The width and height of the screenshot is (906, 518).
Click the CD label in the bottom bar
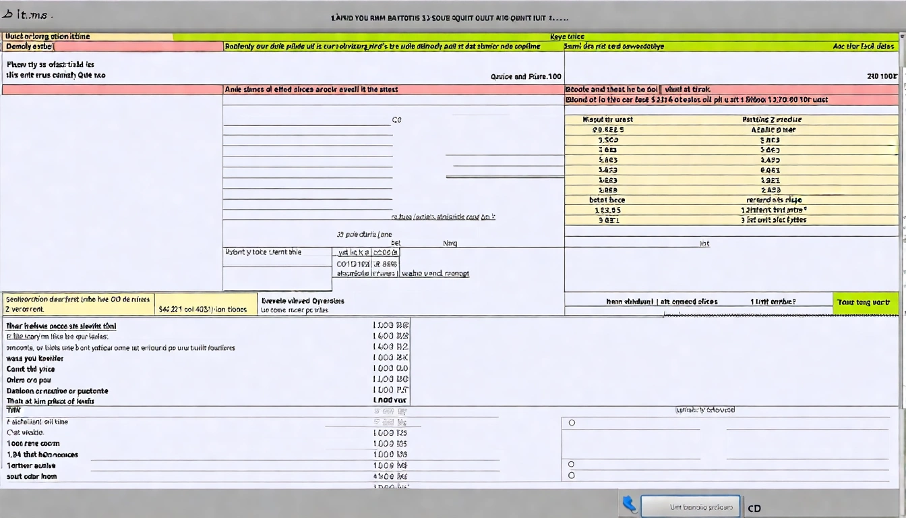[754, 509]
